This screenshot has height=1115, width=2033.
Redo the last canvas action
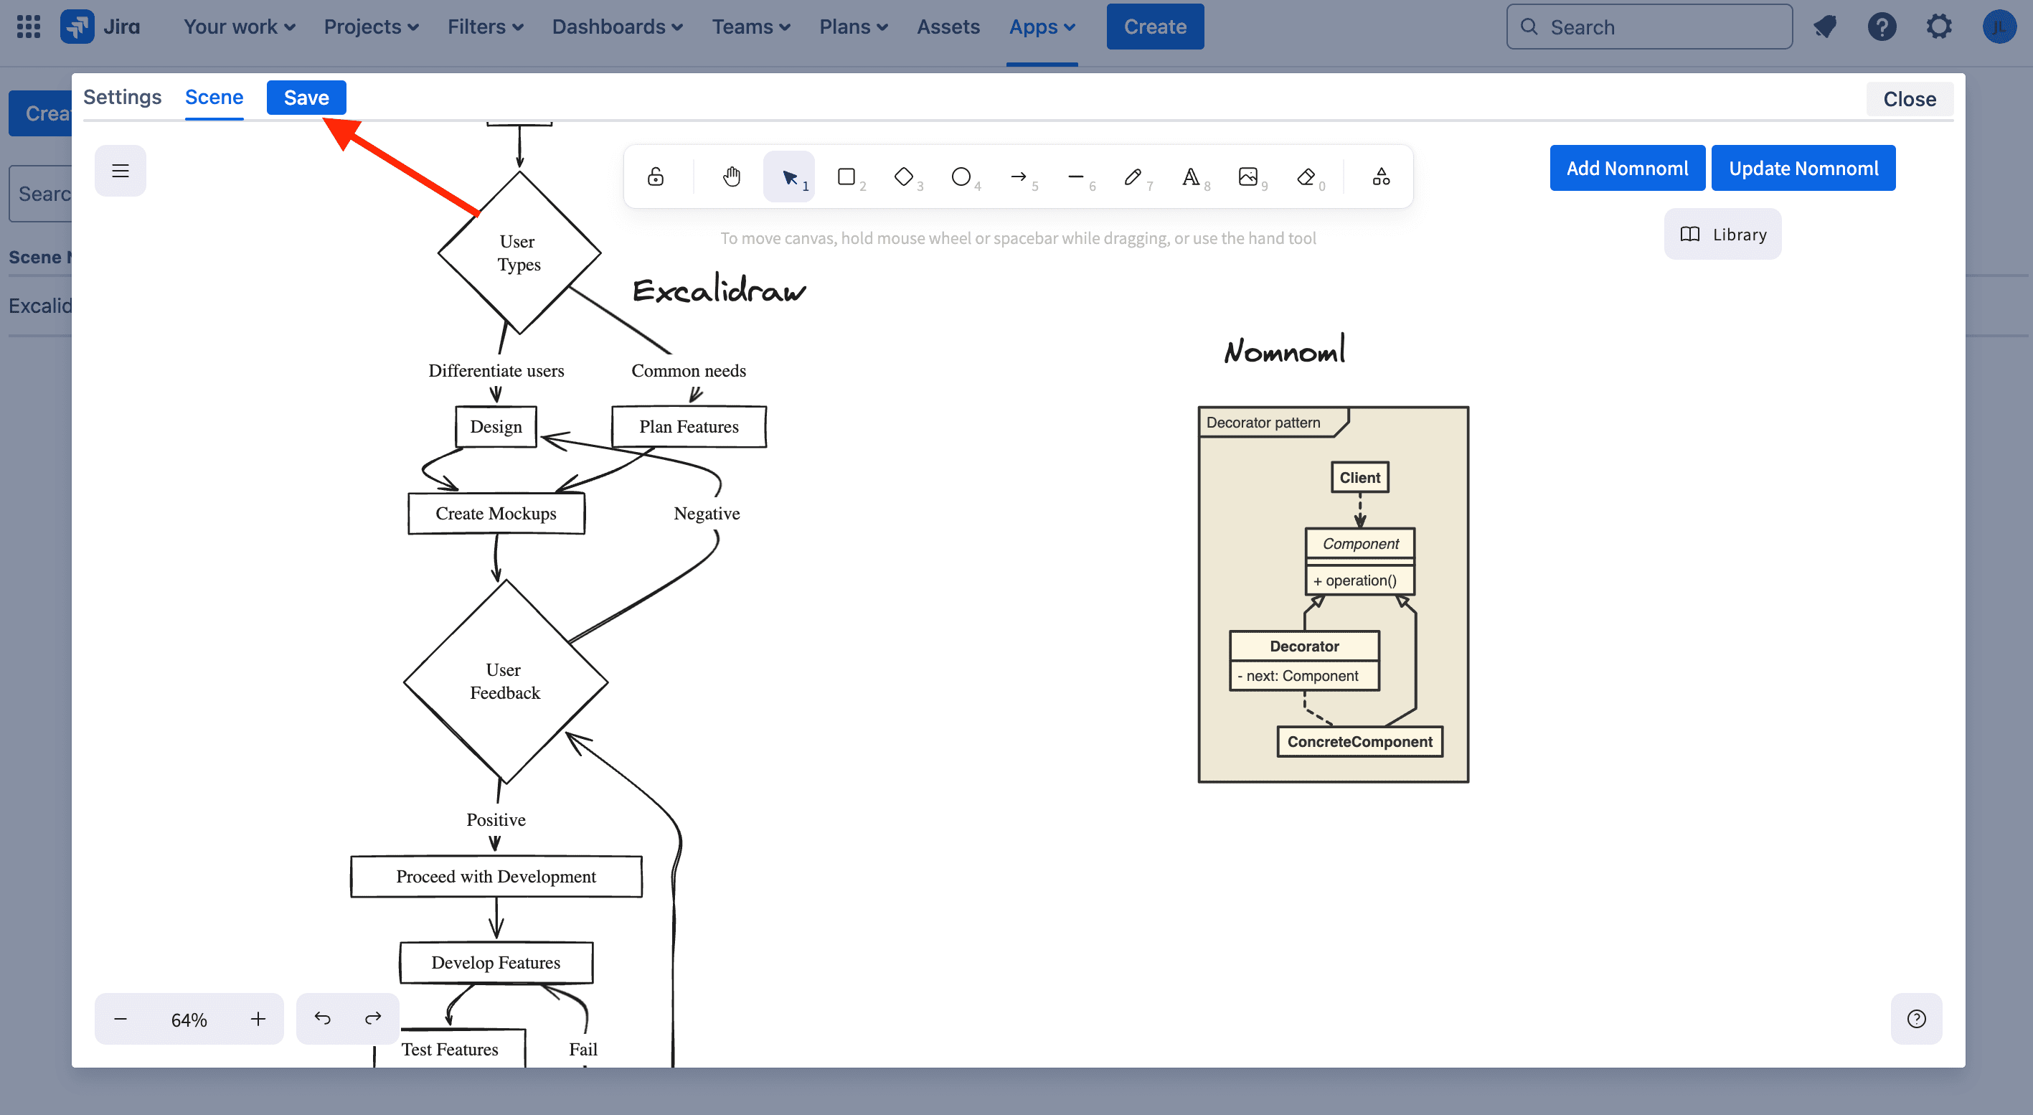373,1019
